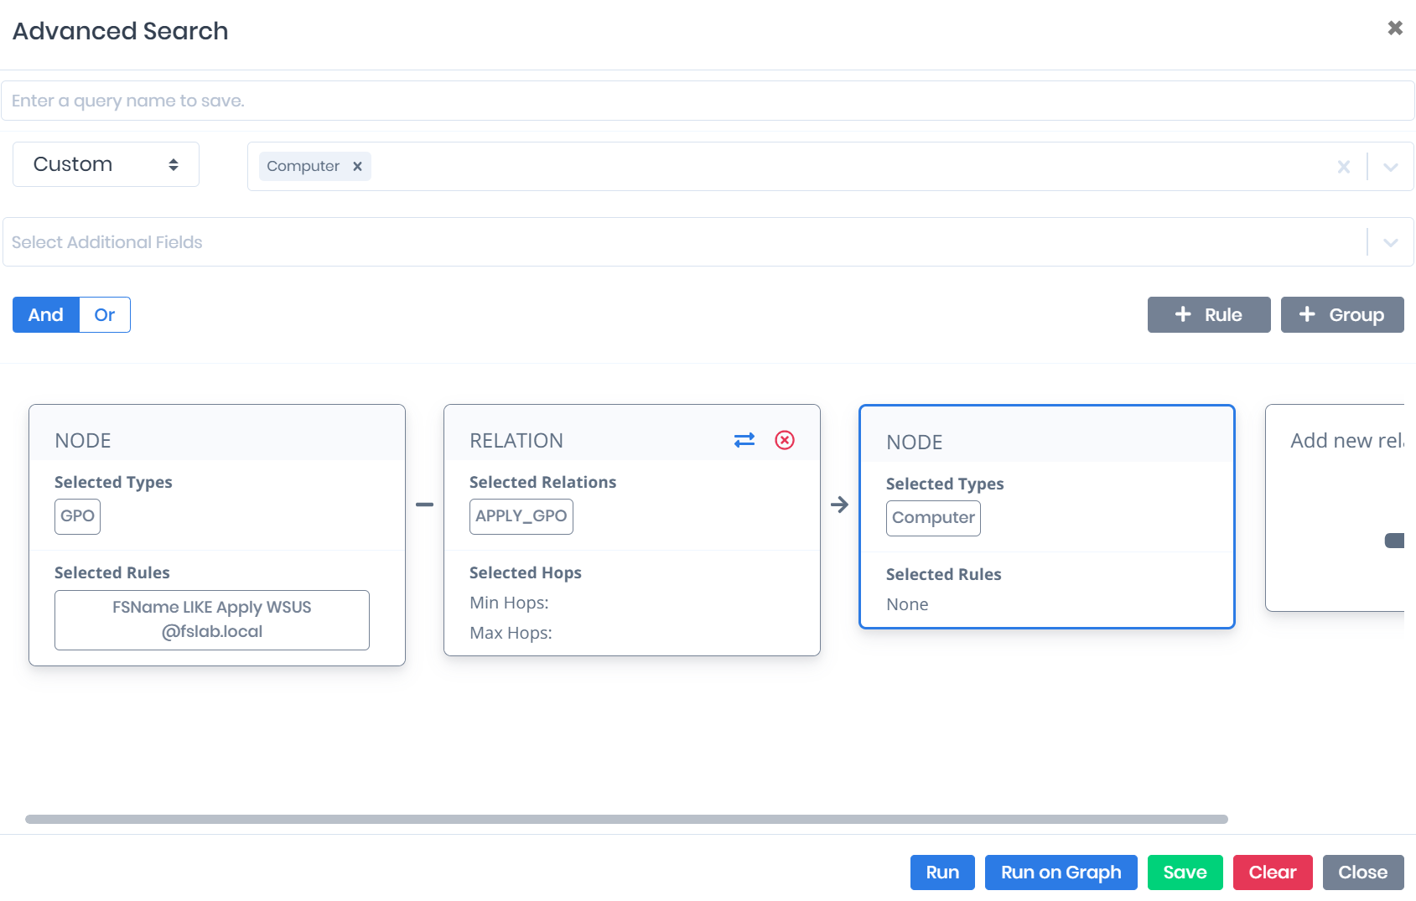Viewport: 1416px width, 901px height.
Task: Expand the node types dropdown chevron
Action: [1390, 166]
